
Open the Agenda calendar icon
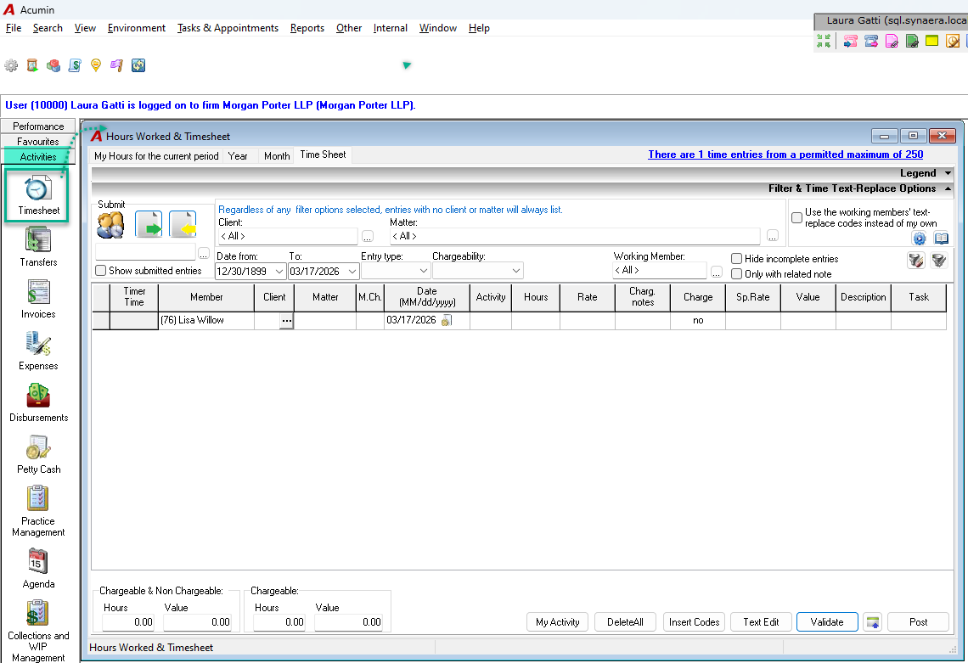point(38,560)
